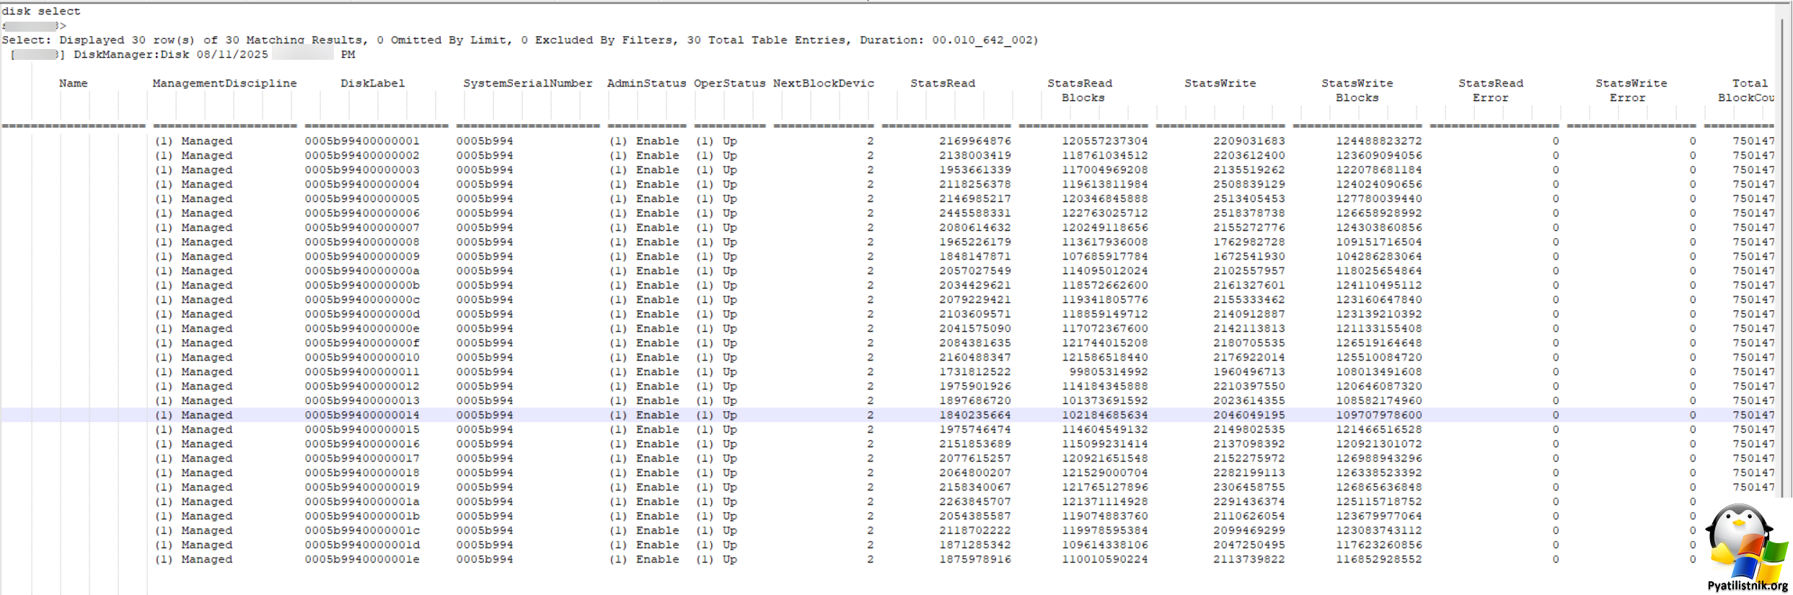The image size is (1793, 595).
Task: Click the OperStatus column header
Action: coord(730,84)
